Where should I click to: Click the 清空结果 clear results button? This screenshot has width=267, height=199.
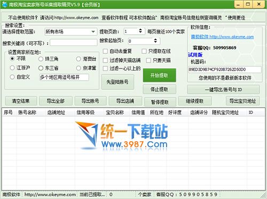point(21,101)
